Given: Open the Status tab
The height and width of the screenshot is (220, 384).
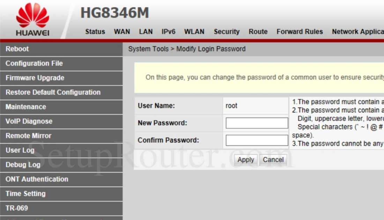Looking at the screenshot, I should (95, 31).
